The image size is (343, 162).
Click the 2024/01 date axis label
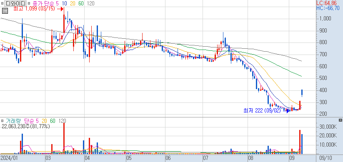click(9, 158)
